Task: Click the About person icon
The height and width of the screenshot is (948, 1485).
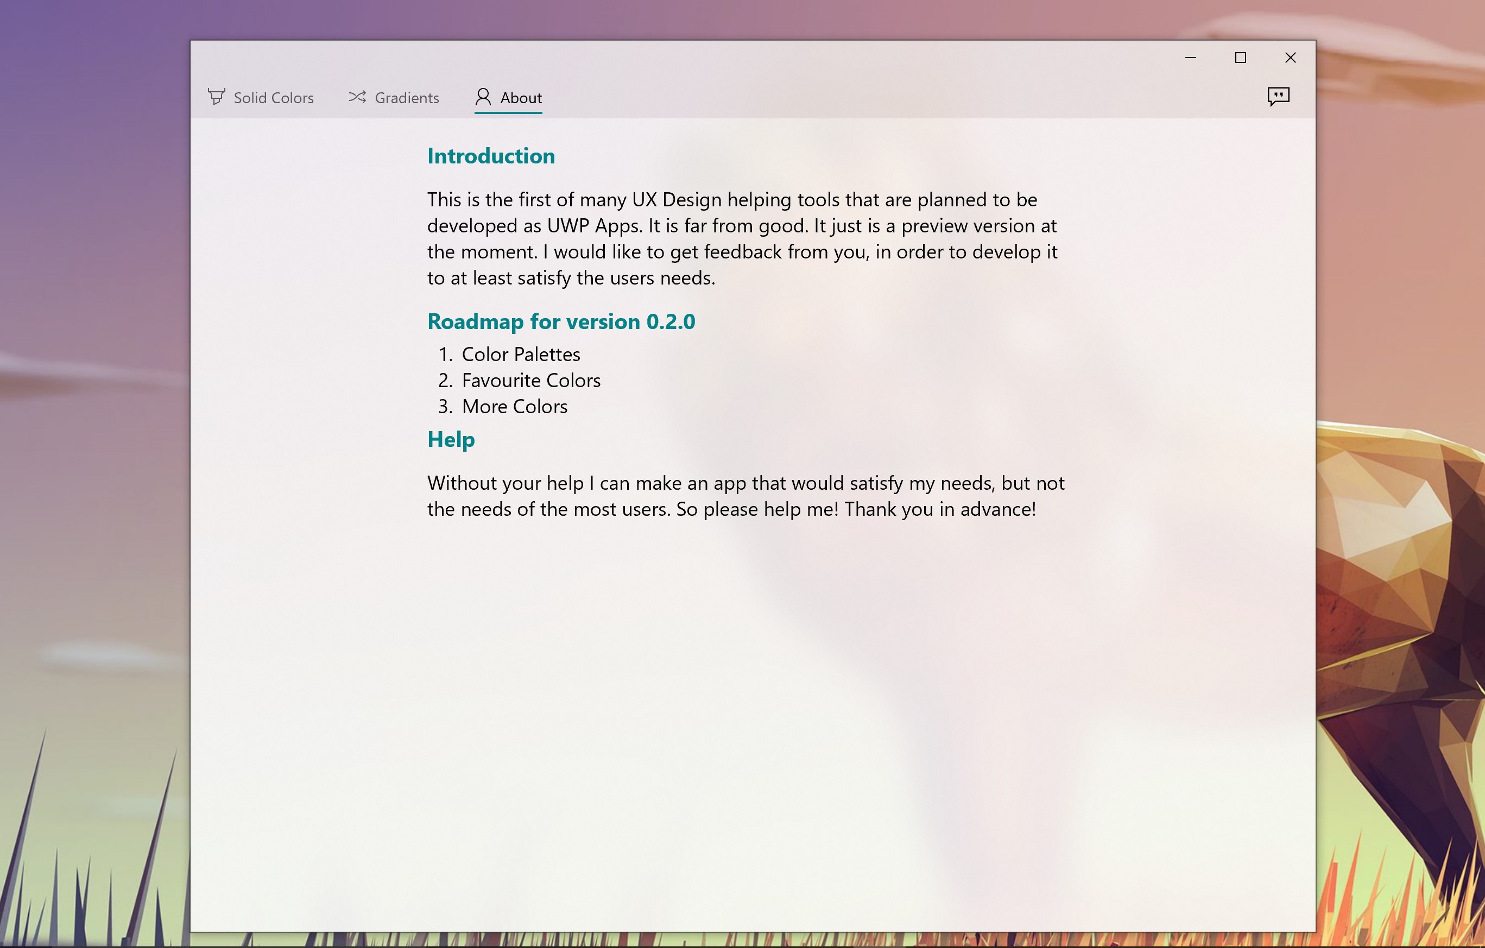Action: [x=483, y=97]
